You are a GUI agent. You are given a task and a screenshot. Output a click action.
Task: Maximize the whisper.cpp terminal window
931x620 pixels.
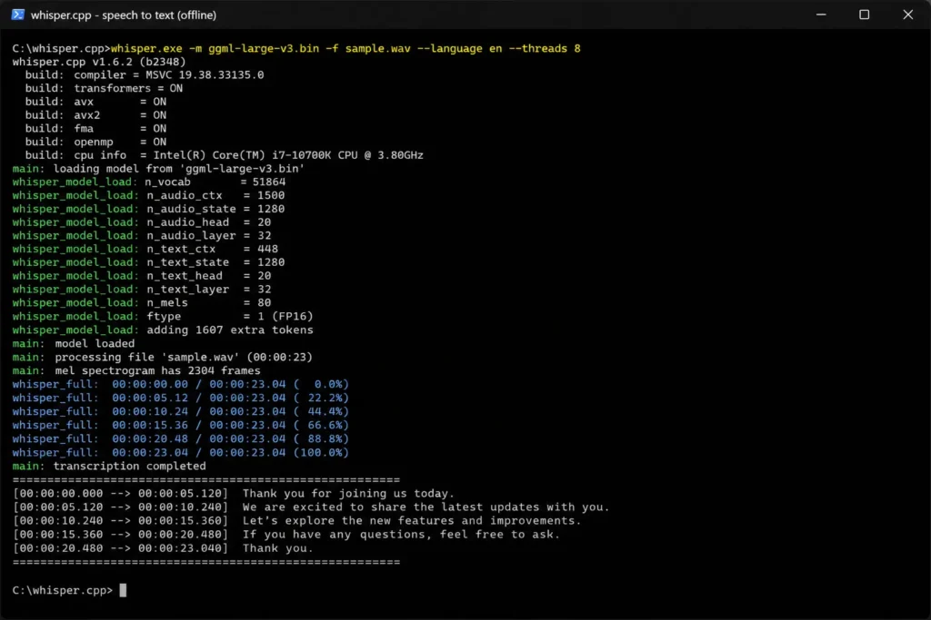pos(865,15)
